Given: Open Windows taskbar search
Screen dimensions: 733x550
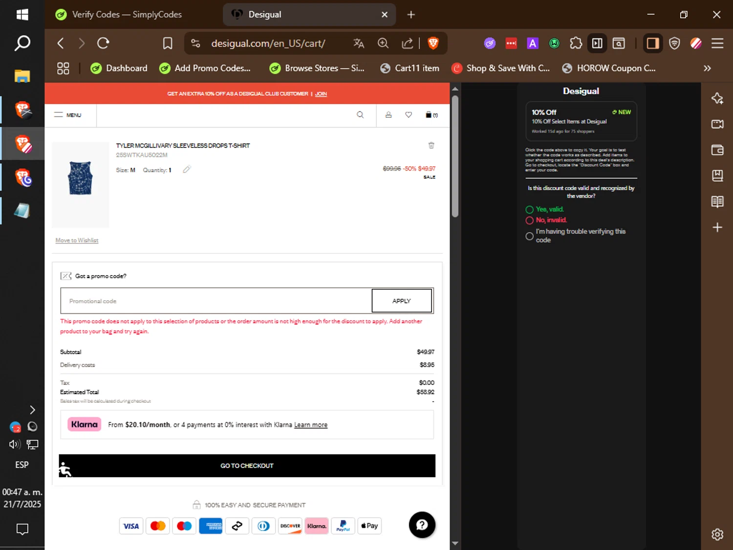Looking at the screenshot, I should click(x=22, y=44).
